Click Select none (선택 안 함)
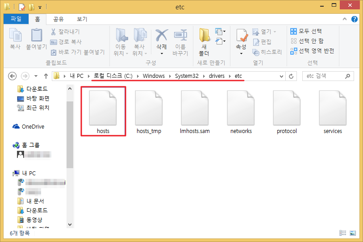The image size is (363, 242). click(x=307, y=41)
